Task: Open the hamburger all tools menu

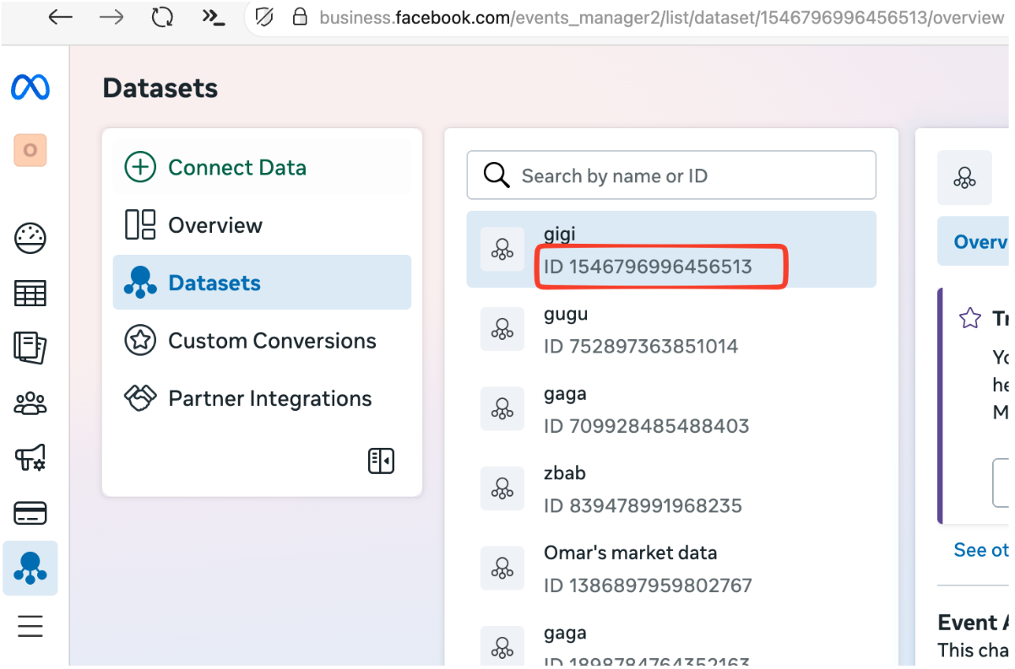Action: [x=30, y=626]
